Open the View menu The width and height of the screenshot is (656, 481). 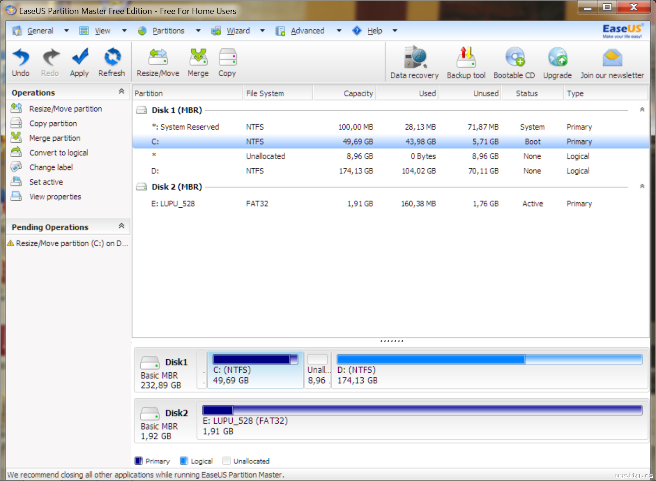(x=103, y=31)
